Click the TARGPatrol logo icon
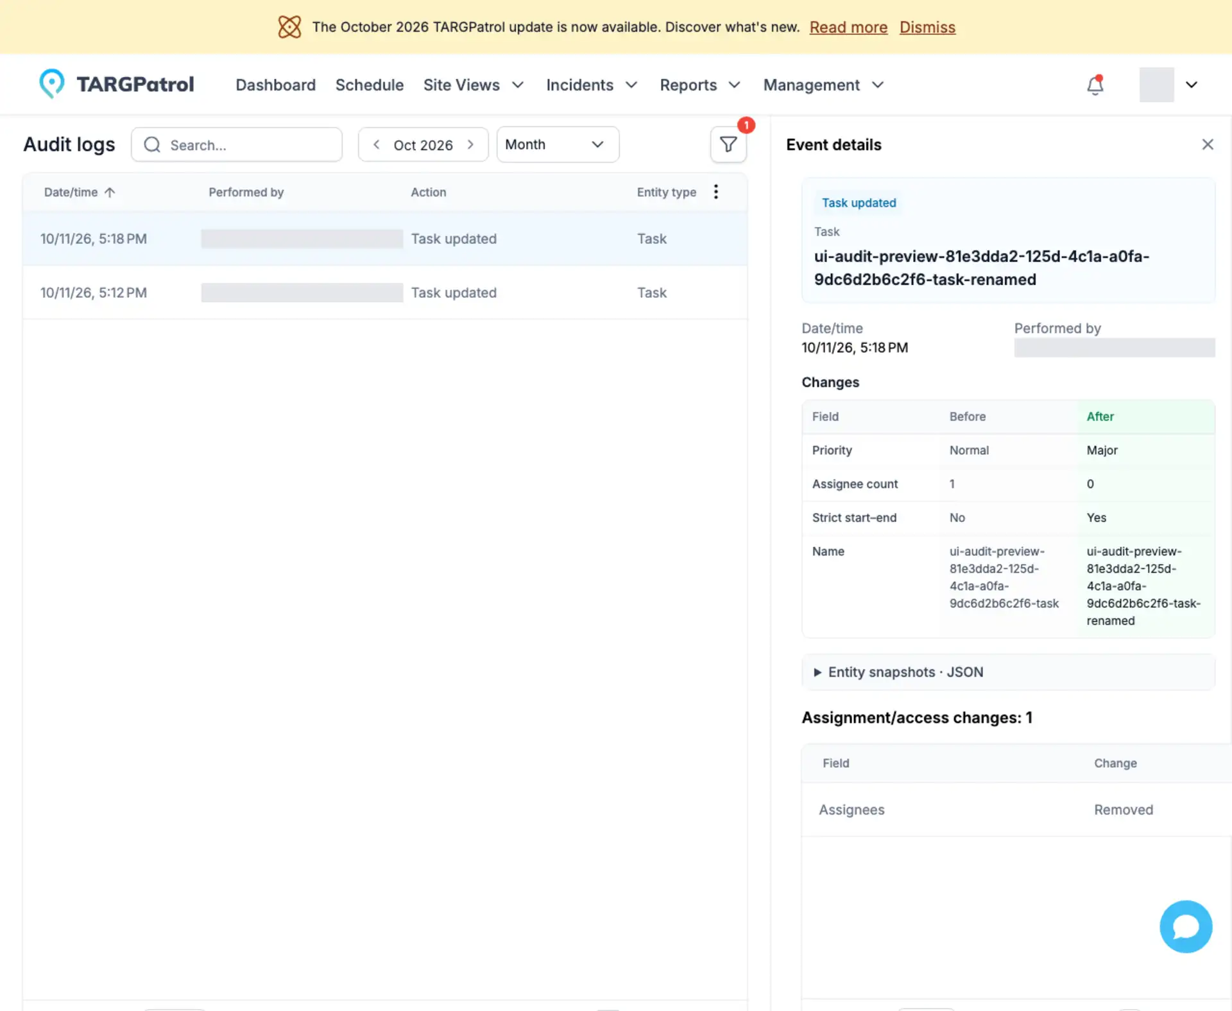Screen dimensions: 1232x1011 click(52, 84)
